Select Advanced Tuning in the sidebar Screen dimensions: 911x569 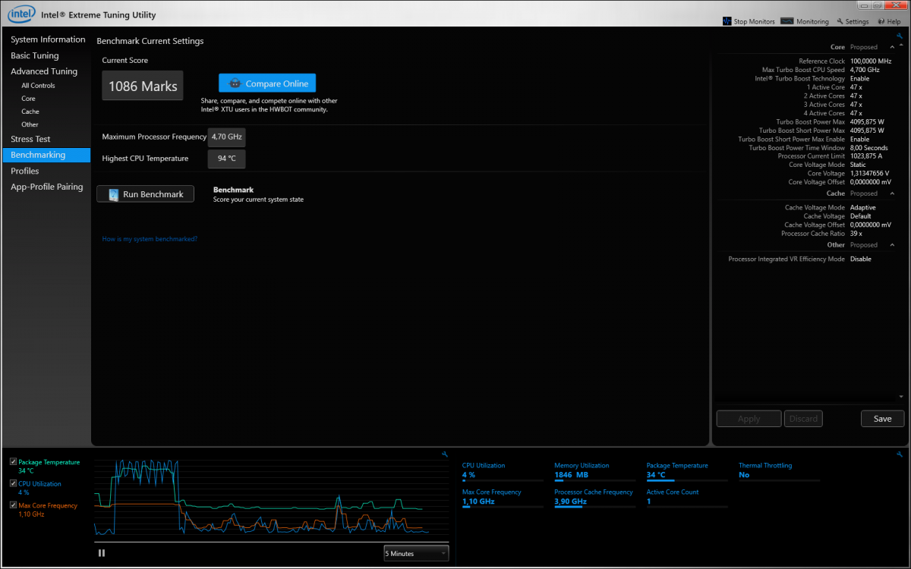pyautogui.click(x=44, y=71)
